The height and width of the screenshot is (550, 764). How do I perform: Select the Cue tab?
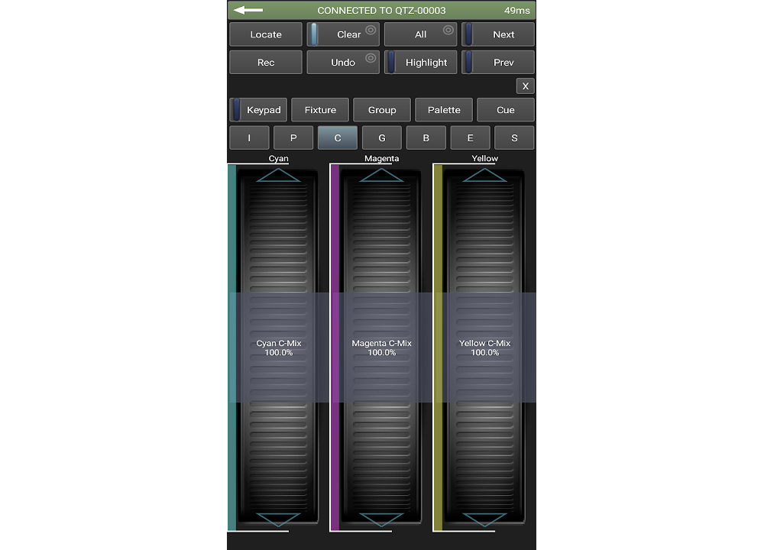click(x=506, y=109)
